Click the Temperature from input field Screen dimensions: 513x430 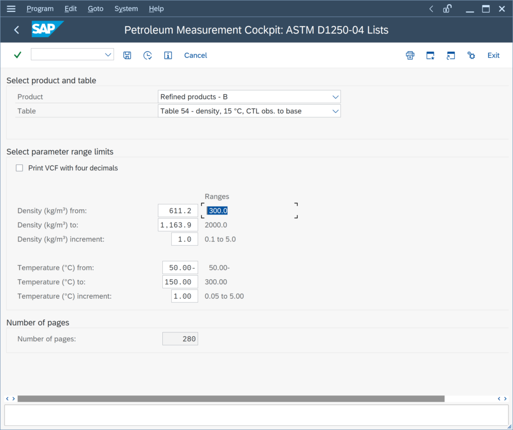click(180, 268)
